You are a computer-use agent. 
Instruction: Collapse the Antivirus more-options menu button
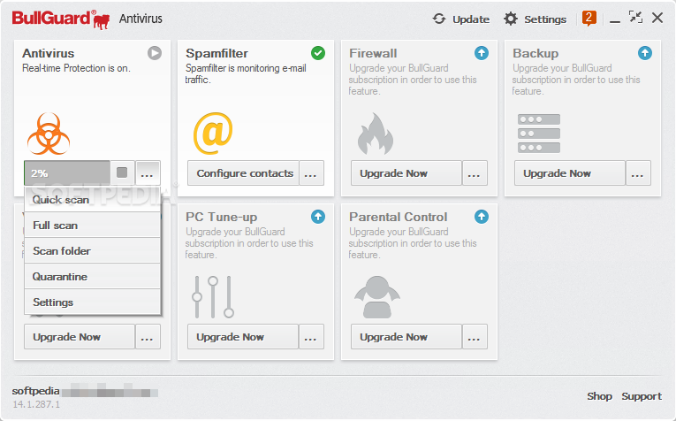[x=148, y=173]
